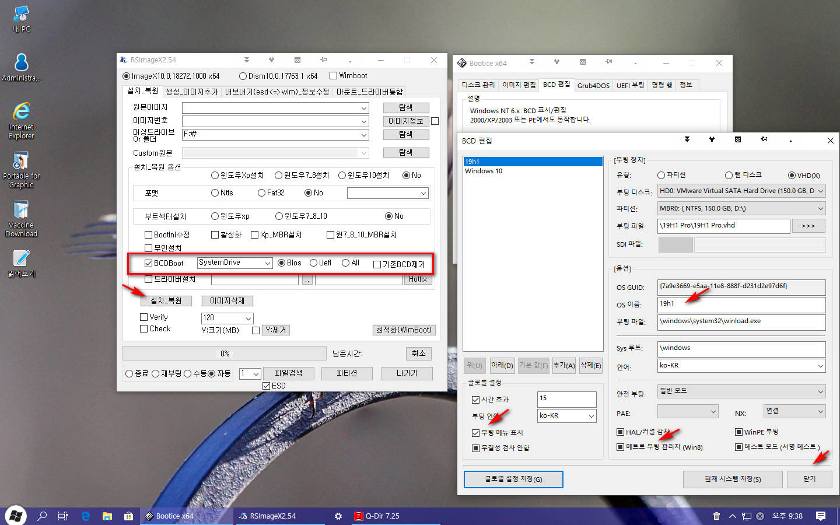This screenshot has width=840, height=525.
Task: Open taskbar search magnifier
Action: [x=42, y=516]
